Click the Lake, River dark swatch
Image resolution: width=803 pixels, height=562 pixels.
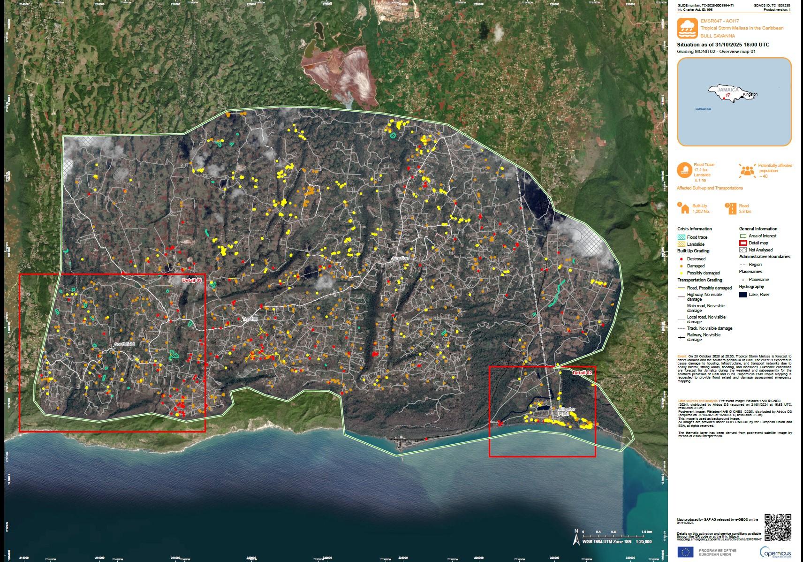pyautogui.click(x=743, y=295)
